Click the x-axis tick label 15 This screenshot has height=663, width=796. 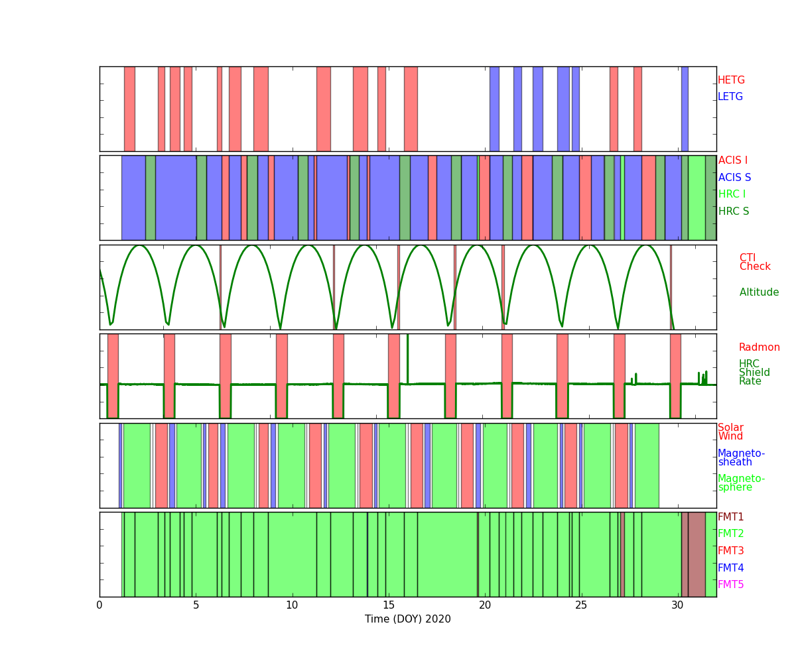point(389,605)
